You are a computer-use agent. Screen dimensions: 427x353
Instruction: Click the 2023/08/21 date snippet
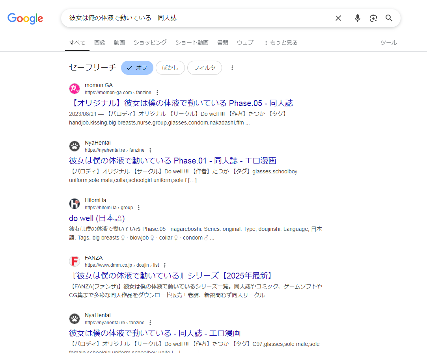(82, 114)
